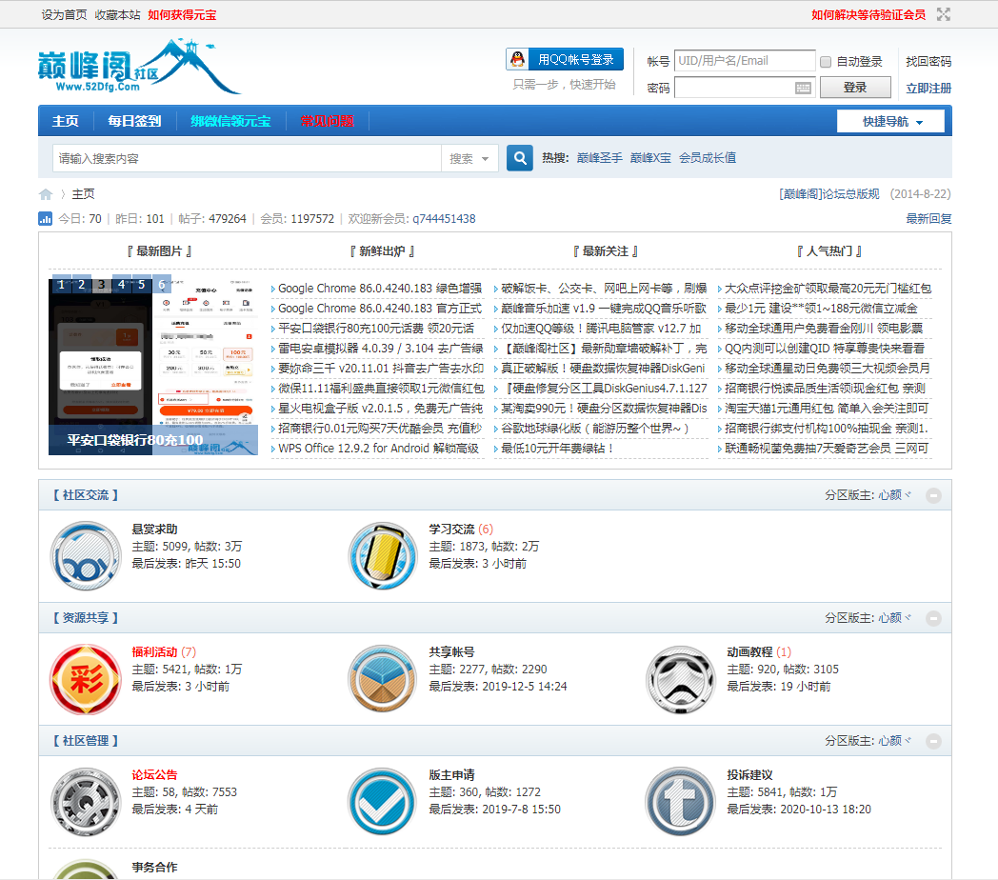Screen dimensions: 998x880
Task: Open the 快捷导航 dropdown
Action: tap(890, 122)
